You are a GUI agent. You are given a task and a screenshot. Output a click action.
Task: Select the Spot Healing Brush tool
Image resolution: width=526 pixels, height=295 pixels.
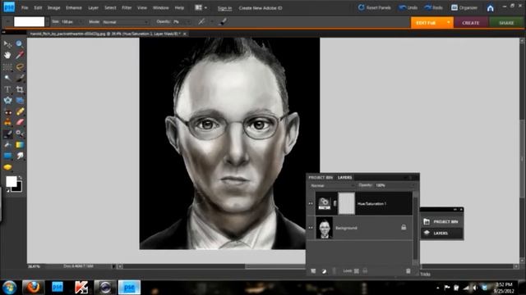click(20, 111)
